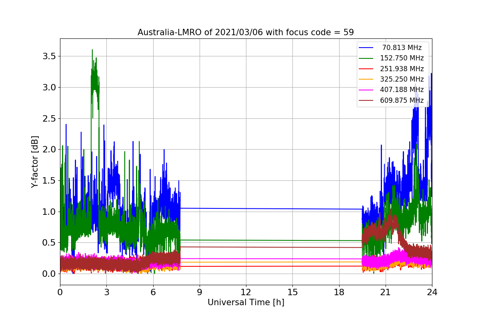Image resolution: width=480 pixels, height=320 pixels.
Task: Click the 3.5 y-axis tick label
Action: coord(49,56)
